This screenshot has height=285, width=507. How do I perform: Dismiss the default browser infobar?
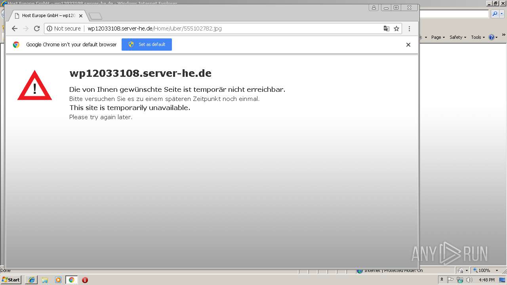coord(408,45)
